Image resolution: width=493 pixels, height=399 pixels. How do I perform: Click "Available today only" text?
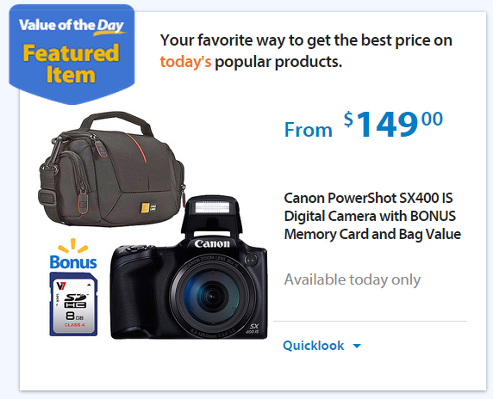click(x=353, y=279)
